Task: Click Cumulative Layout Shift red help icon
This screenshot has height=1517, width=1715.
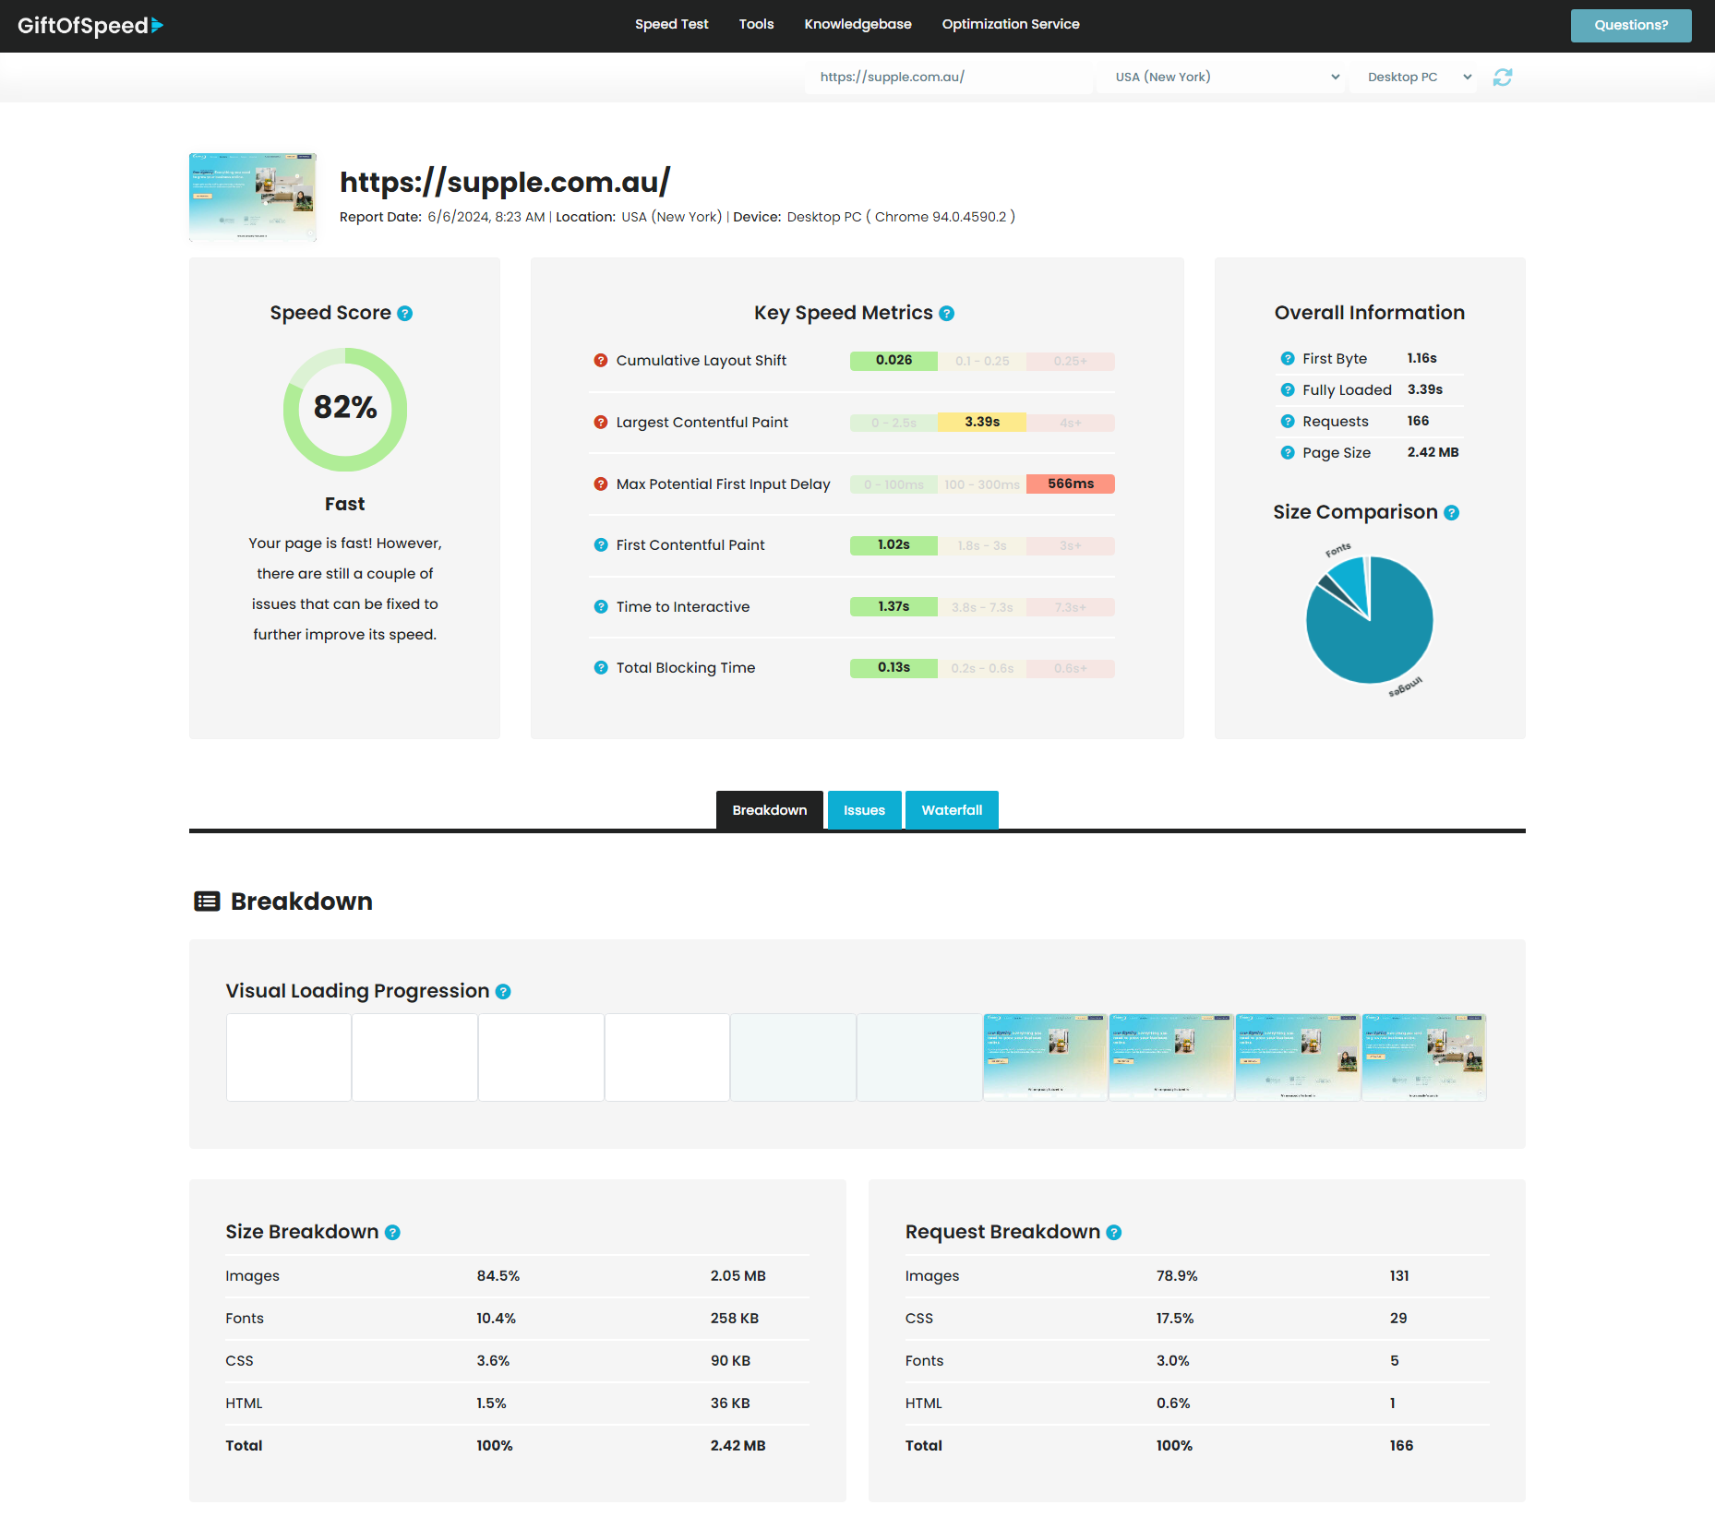Action: pyautogui.click(x=601, y=361)
